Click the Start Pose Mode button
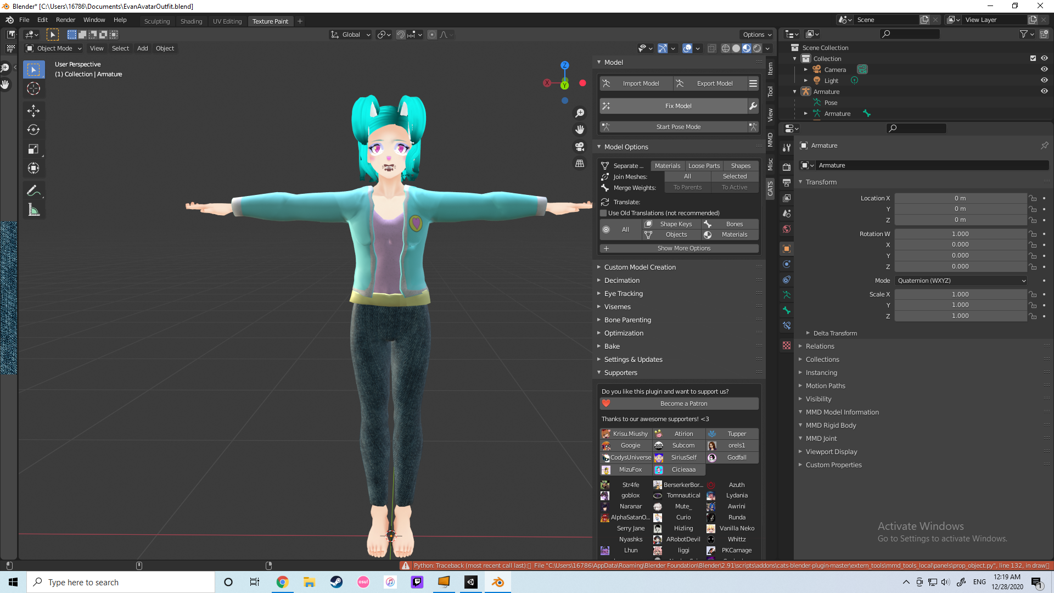Image resolution: width=1054 pixels, height=593 pixels. (679, 127)
